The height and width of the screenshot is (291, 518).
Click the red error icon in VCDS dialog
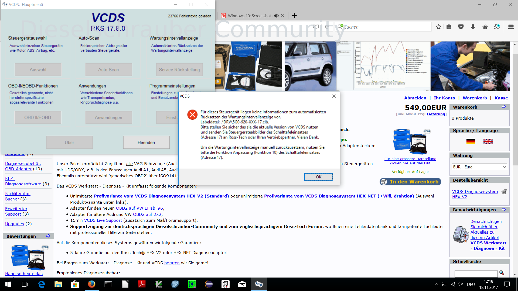point(192,115)
